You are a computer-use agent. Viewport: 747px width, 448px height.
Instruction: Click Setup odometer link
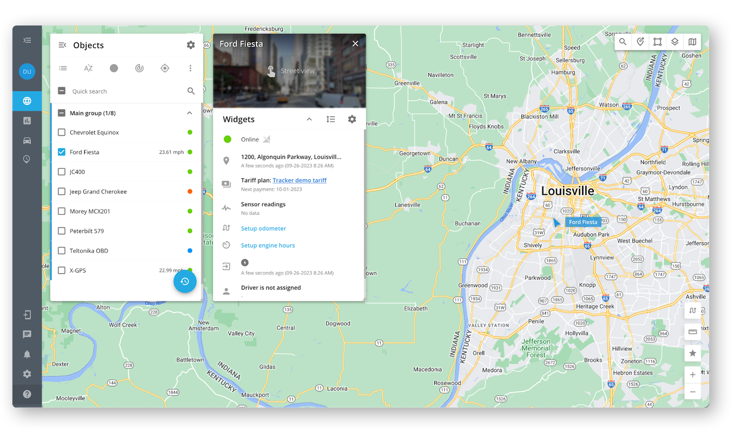[263, 228]
